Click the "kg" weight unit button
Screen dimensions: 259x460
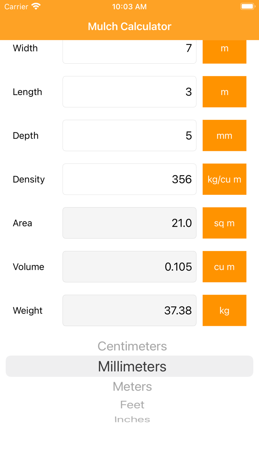point(224,310)
